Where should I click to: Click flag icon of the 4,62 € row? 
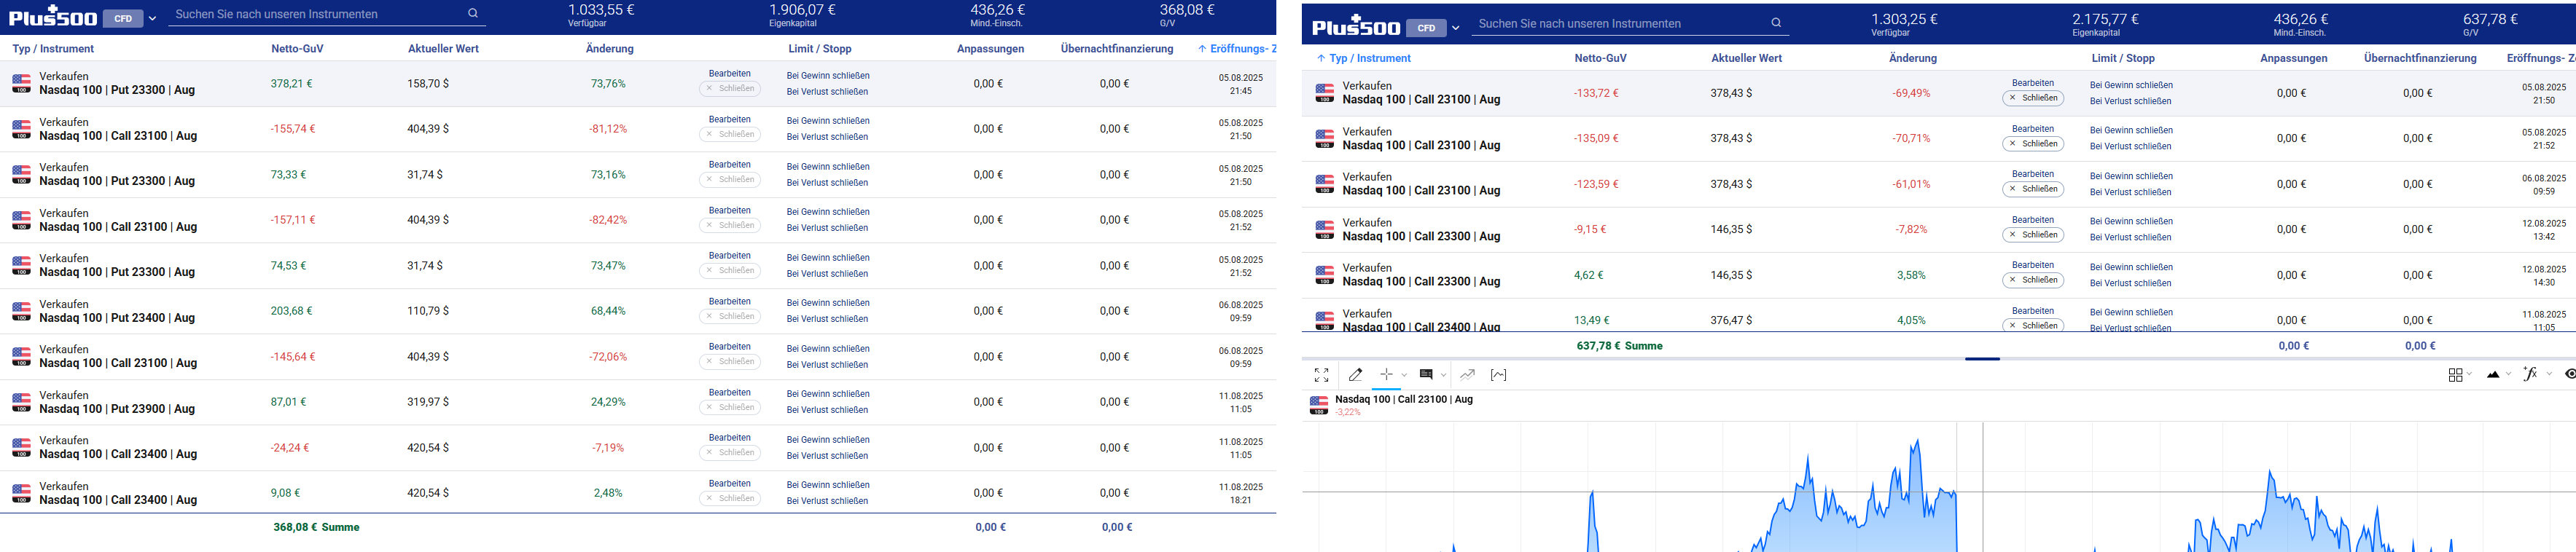[1324, 275]
